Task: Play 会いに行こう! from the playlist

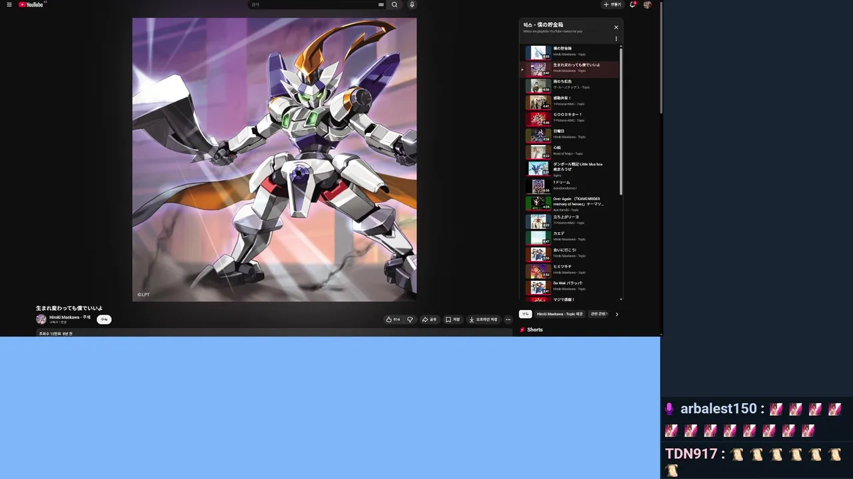Action: tap(570, 253)
